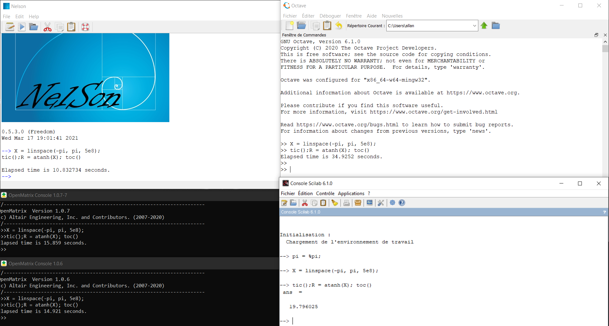This screenshot has width=609, height=326.
Task: Open Scilab Contrôle menu
Action: (x=325, y=193)
